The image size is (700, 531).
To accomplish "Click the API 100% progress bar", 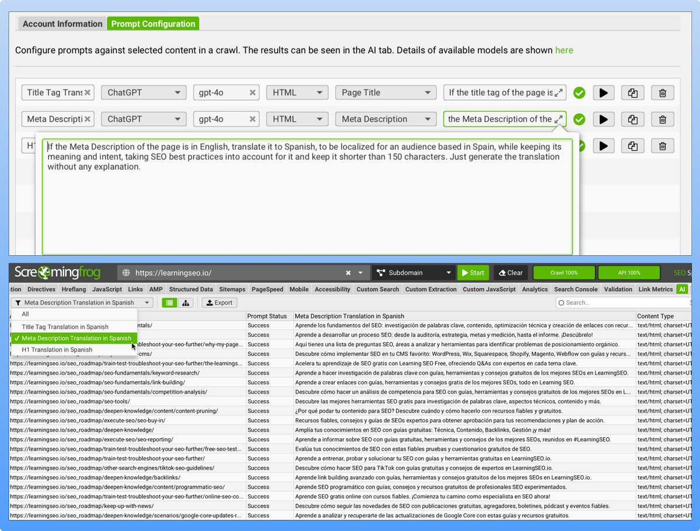I will tap(628, 272).
